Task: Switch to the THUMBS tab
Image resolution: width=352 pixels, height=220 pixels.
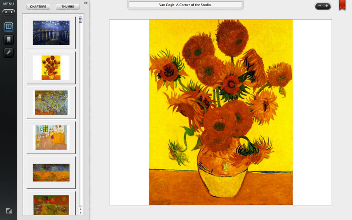Action: pyautogui.click(x=68, y=7)
